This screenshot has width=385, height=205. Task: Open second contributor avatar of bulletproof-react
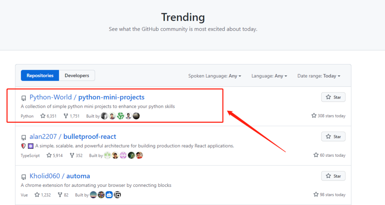[x=115, y=155]
